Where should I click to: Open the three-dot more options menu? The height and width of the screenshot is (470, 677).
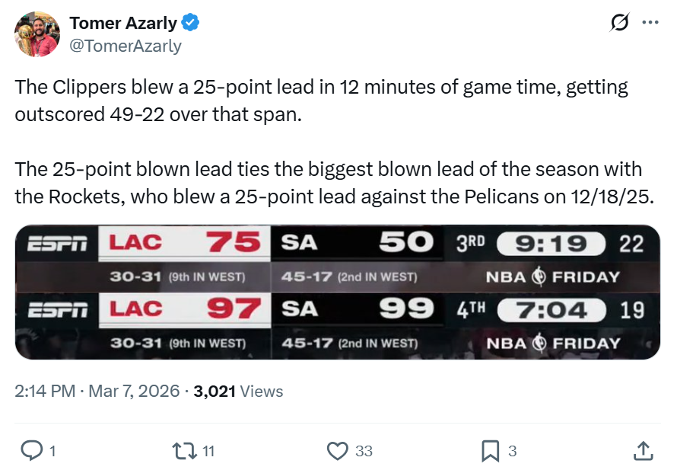(x=650, y=23)
